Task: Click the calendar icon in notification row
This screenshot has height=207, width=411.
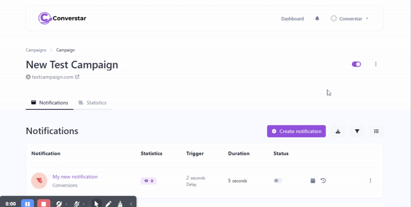Action: (313, 181)
